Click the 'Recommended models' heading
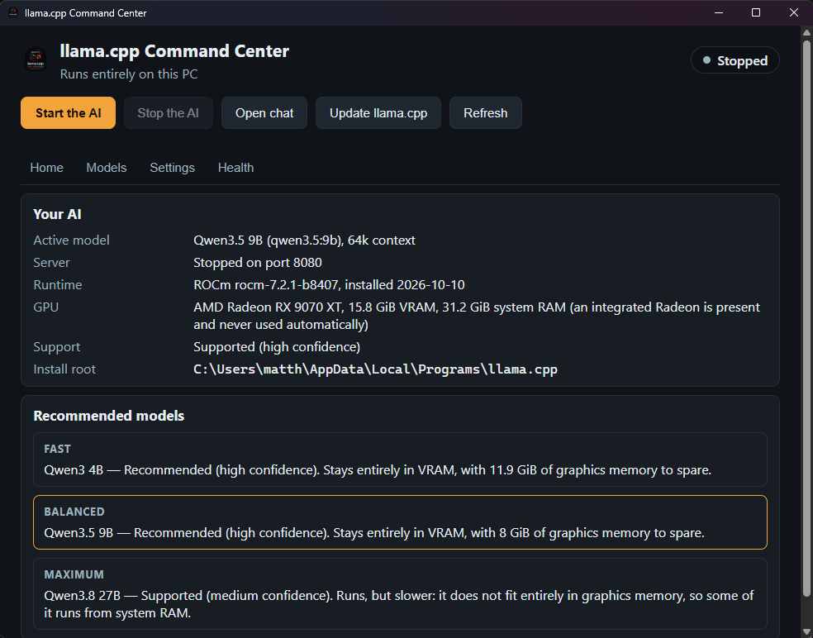This screenshot has height=638, width=813. (109, 416)
